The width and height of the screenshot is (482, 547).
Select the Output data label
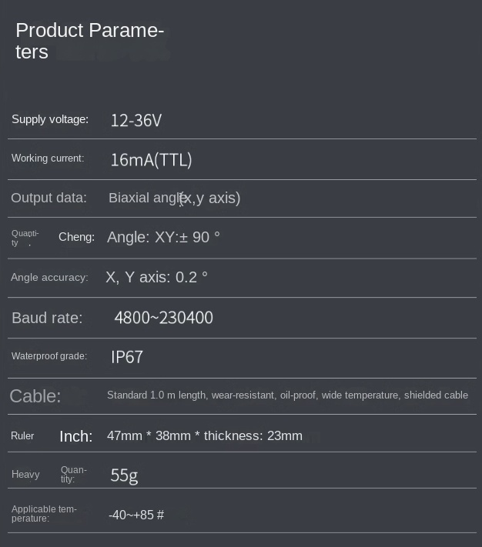(49, 198)
